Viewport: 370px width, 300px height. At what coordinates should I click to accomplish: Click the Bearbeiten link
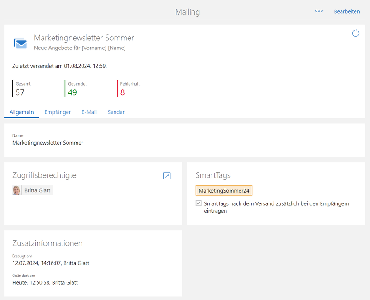346,11
